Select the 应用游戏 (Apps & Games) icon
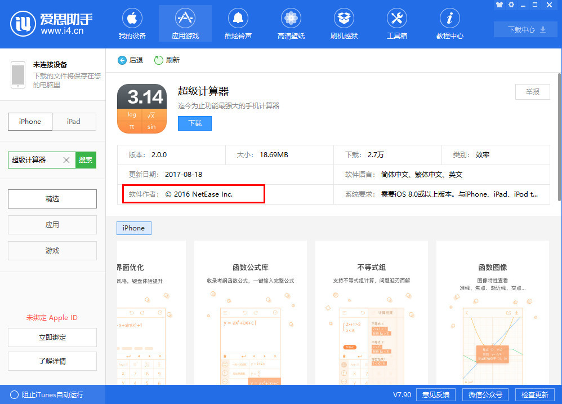This screenshot has height=404, width=562. pos(185,24)
